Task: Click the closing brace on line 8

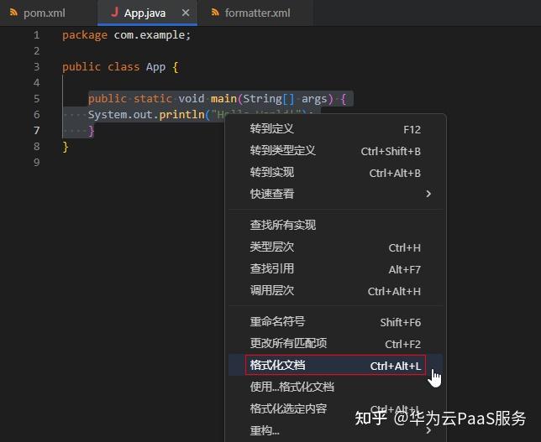Action: click(x=66, y=147)
